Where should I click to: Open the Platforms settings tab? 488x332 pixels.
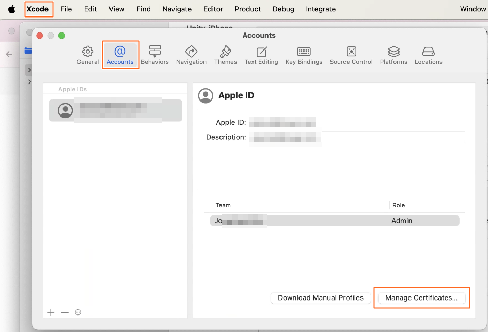393,55
